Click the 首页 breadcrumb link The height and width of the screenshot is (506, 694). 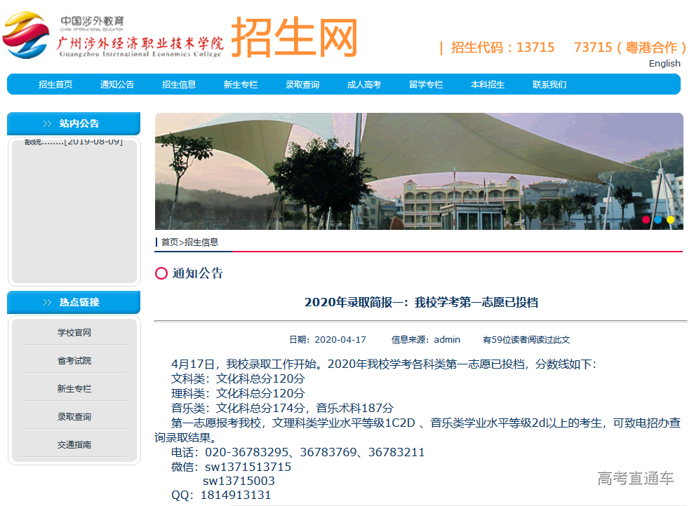[x=169, y=242]
